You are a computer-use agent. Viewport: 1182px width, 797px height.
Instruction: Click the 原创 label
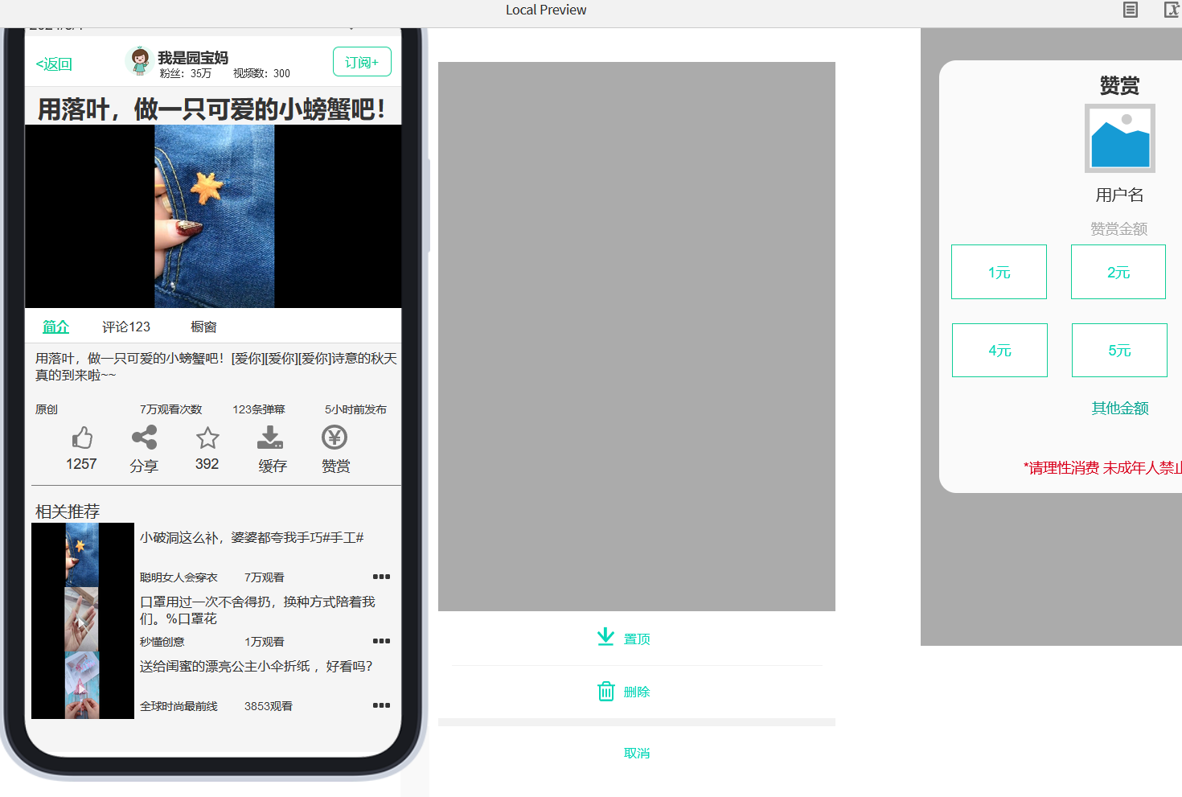47,409
